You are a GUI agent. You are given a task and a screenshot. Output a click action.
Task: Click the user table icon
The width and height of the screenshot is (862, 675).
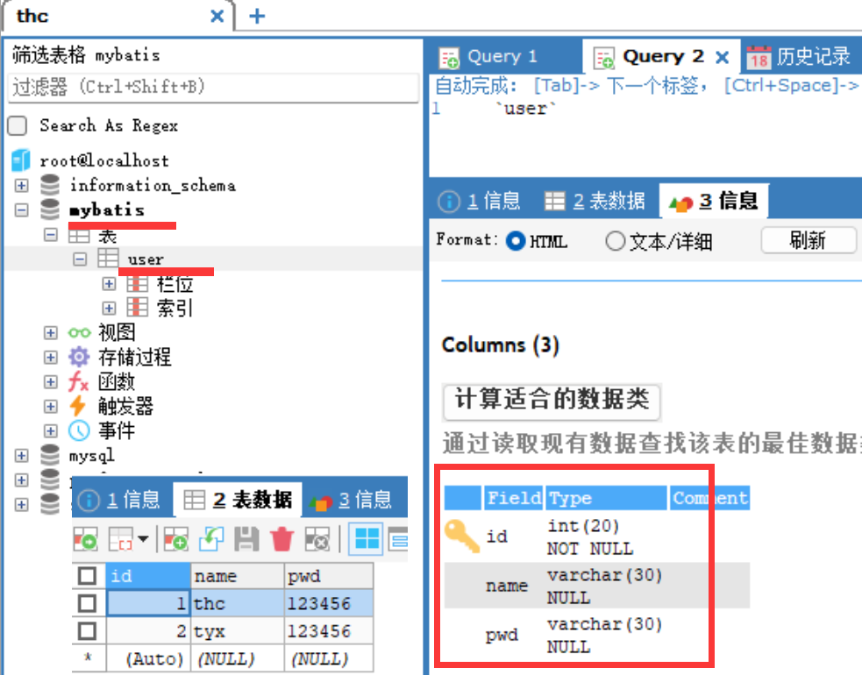[108, 258]
